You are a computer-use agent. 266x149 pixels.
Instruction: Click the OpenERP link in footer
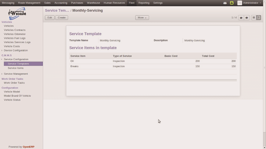tap(28, 147)
